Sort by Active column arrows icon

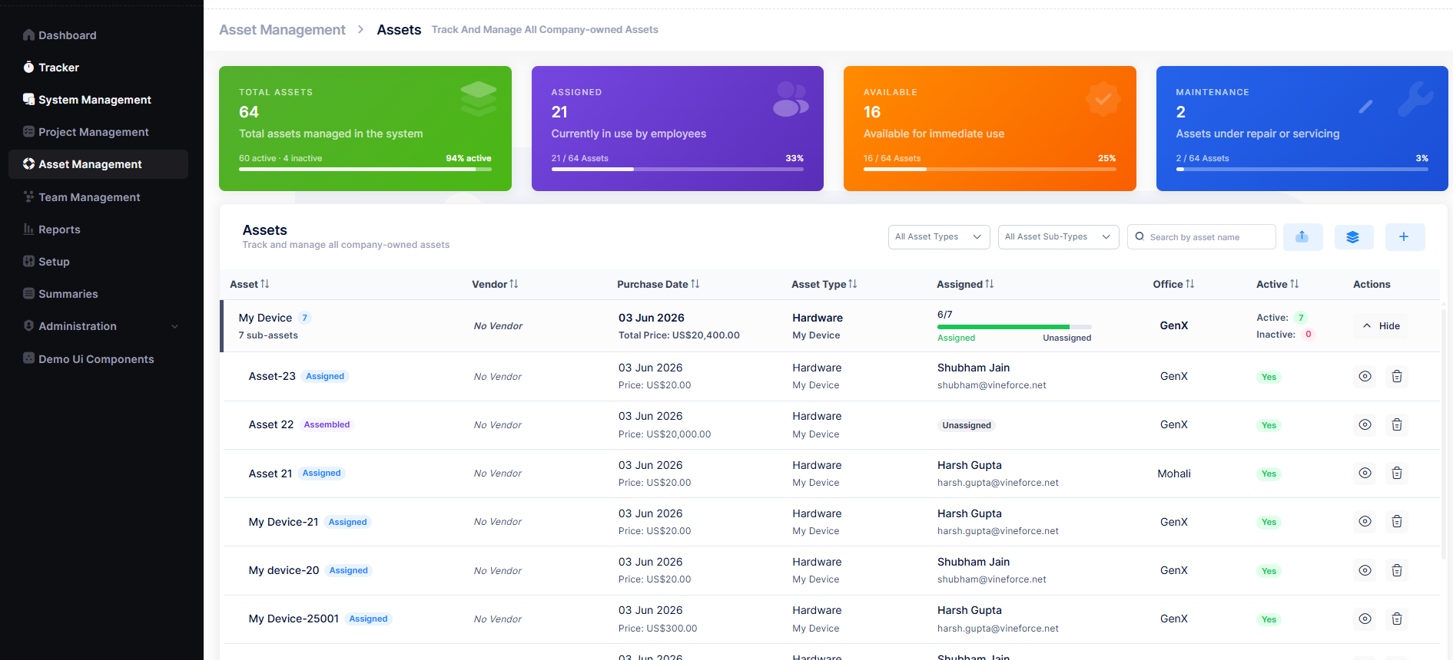click(x=1295, y=284)
